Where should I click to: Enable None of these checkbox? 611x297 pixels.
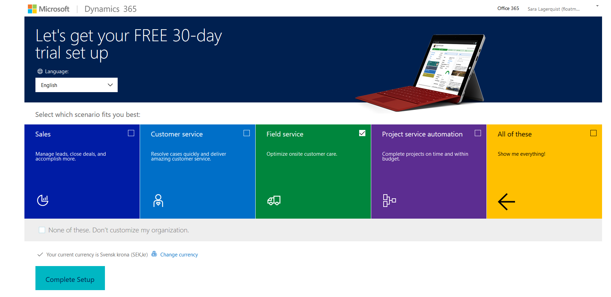42,230
